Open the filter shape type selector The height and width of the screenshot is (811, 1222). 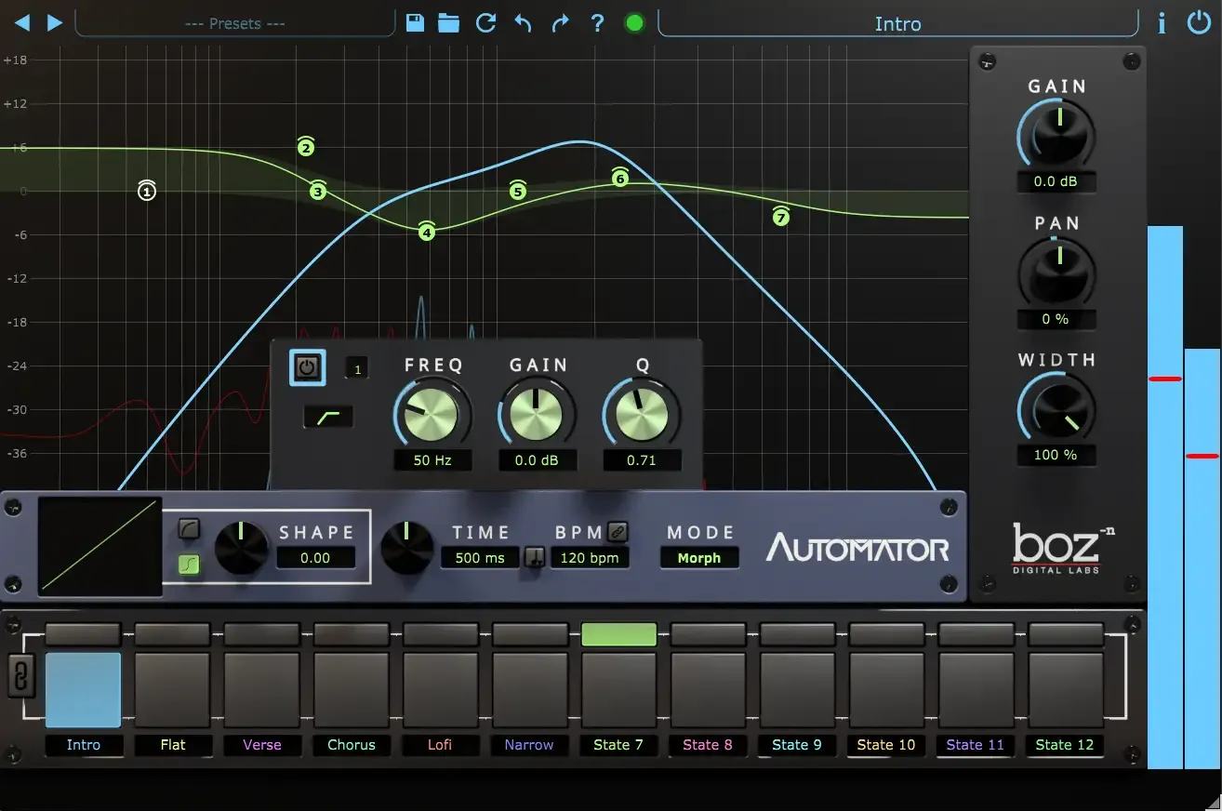328,418
